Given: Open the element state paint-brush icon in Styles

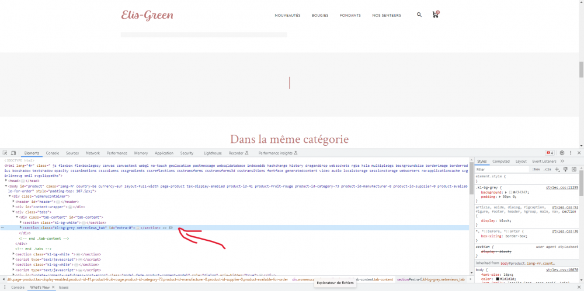Looking at the screenshot, I should point(565,169).
